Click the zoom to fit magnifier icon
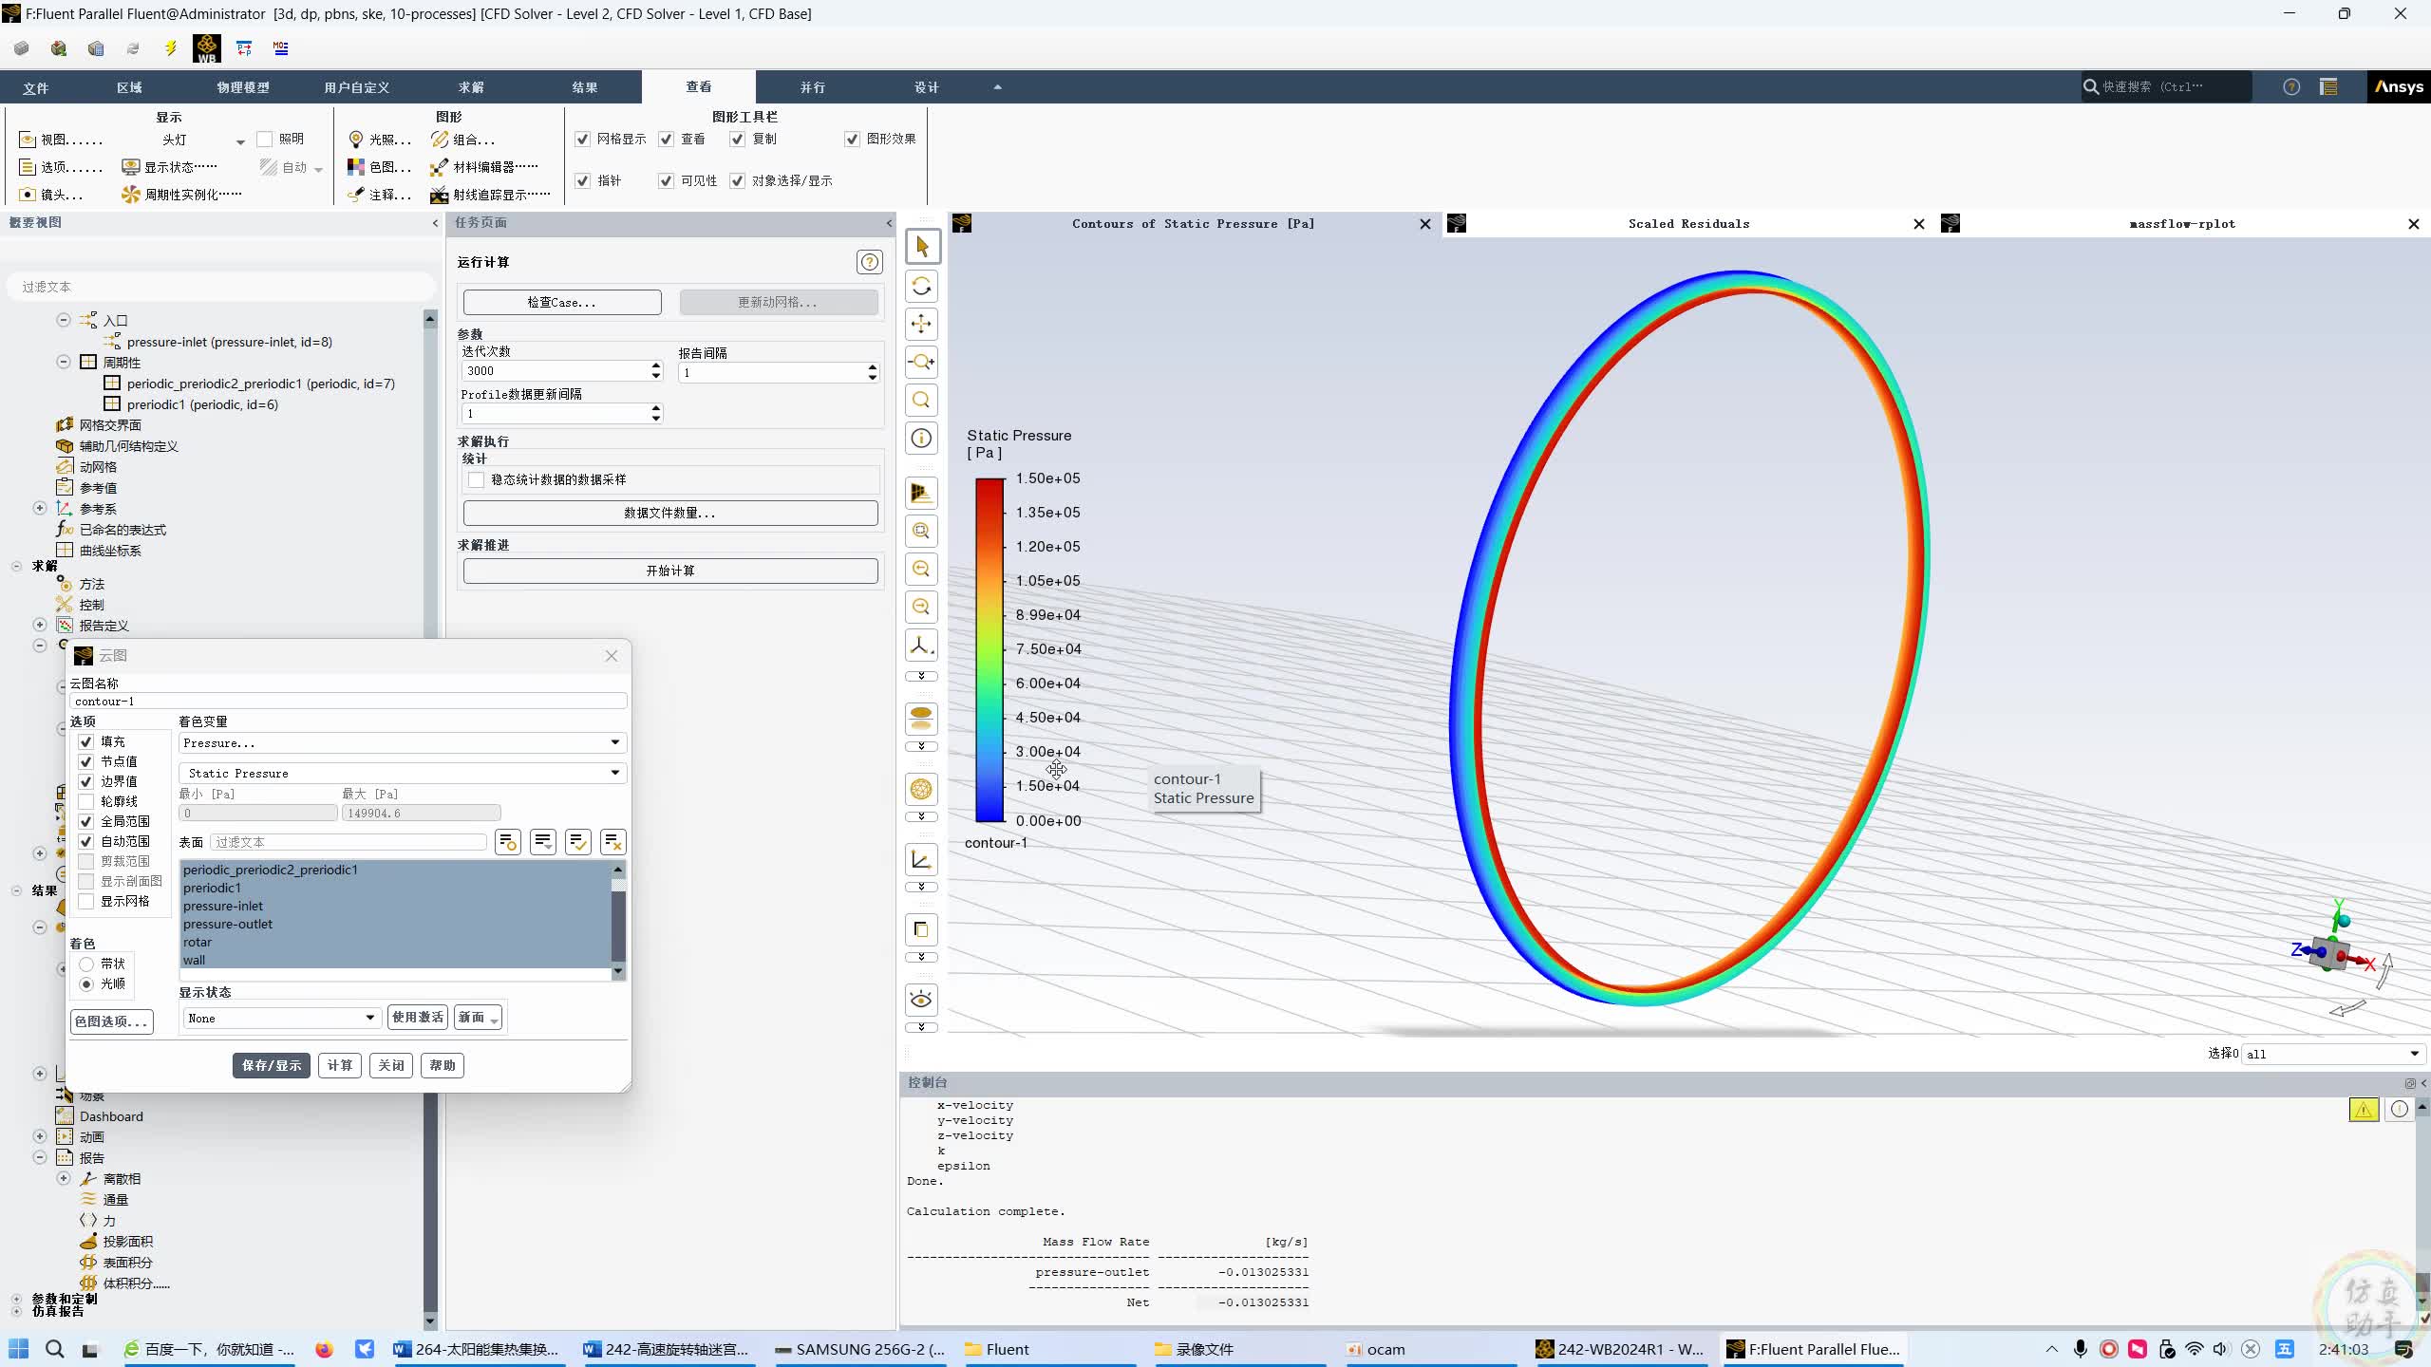The image size is (2431, 1367). [x=920, y=400]
